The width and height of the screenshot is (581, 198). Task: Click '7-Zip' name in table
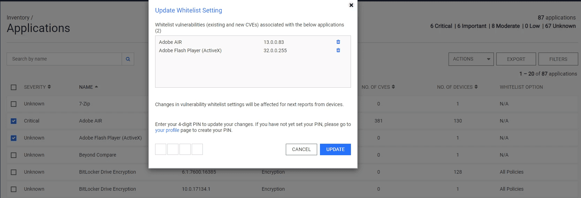84,104
